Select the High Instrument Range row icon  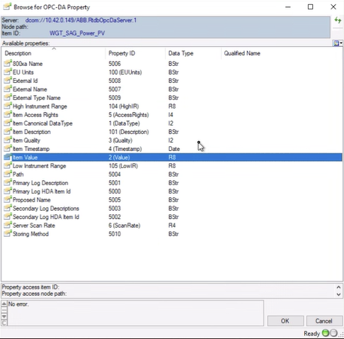coord(8,106)
